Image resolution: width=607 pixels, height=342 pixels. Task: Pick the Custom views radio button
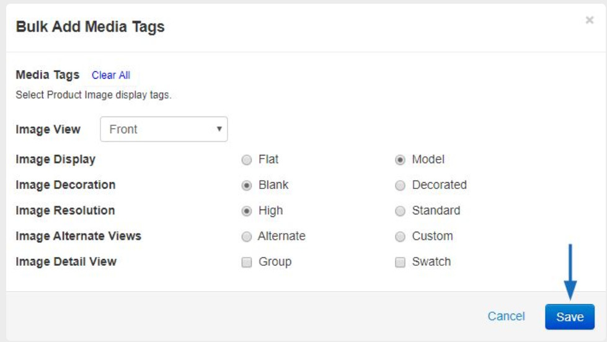coord(400,237)
